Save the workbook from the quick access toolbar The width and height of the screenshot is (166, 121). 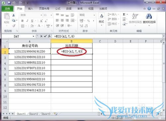click(9, 3)
